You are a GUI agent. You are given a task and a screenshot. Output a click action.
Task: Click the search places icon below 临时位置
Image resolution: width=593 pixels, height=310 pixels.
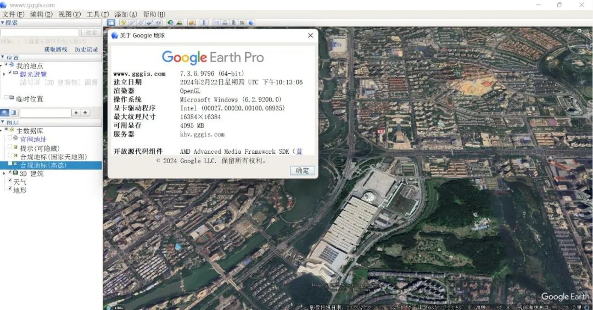point(4,113)
